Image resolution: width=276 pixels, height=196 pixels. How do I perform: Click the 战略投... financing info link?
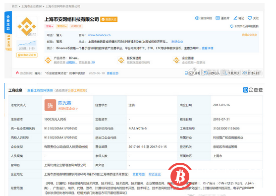pyautogui.click(x=72, y=63)
